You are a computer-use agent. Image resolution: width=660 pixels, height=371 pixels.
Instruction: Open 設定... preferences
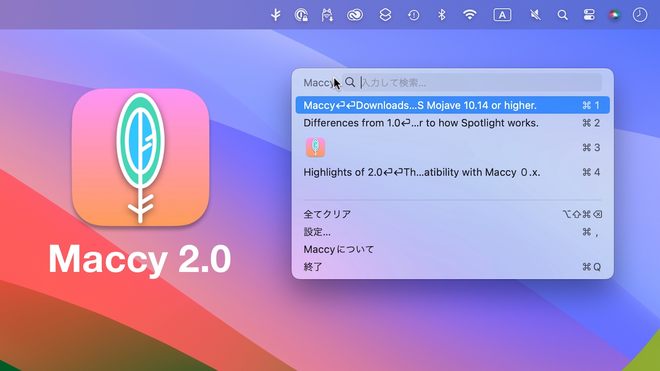tap(453, 232)
